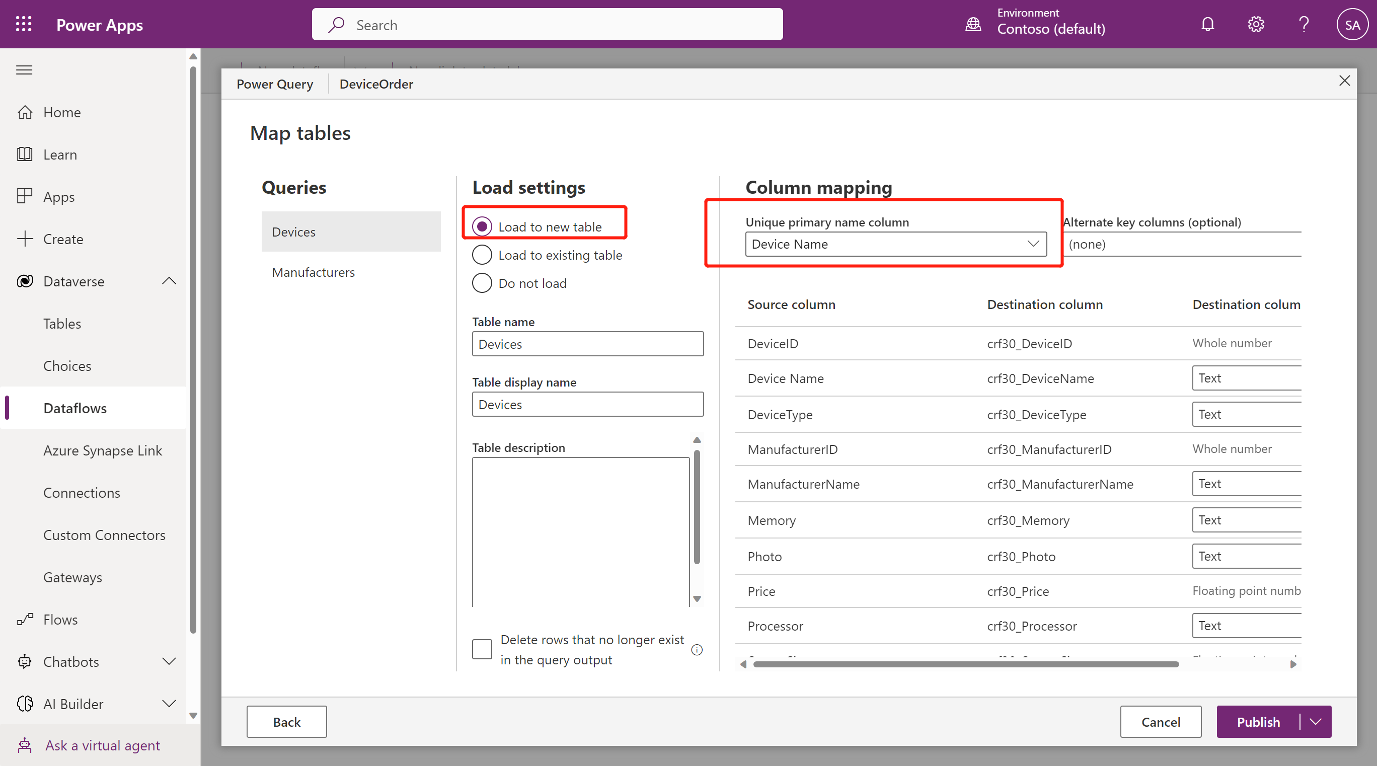Click the Cancel button

tap(1160, 722)
